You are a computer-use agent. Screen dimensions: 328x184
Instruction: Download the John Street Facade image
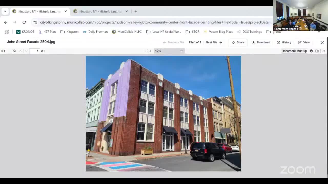coord(261,42)
